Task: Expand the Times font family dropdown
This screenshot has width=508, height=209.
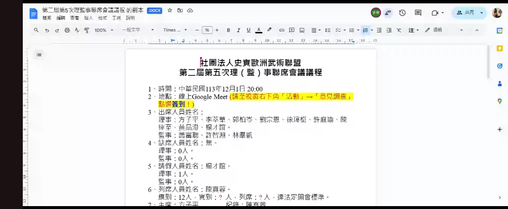Action: (175, 30)
